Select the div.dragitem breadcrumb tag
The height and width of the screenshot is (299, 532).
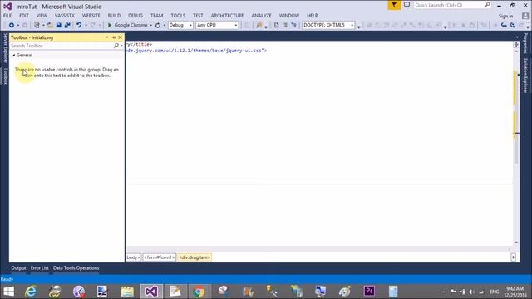[195, 257]
